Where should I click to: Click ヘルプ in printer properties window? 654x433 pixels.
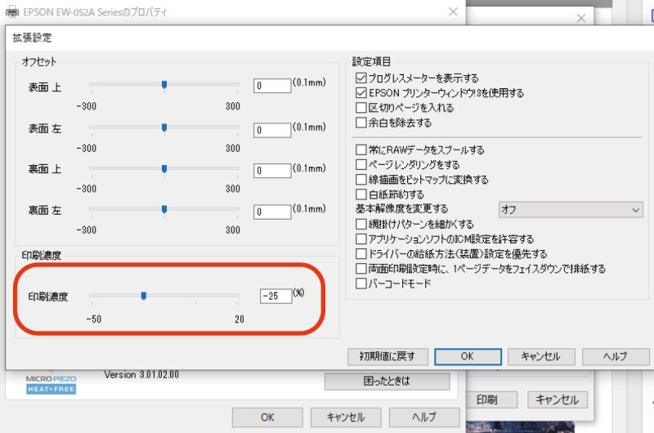[424, 417]
